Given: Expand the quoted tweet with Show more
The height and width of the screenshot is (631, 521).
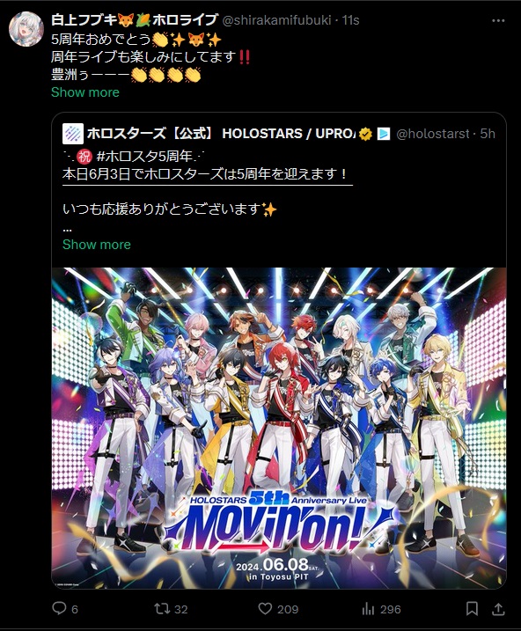Looking at the screenshot, I should [97, 245].
